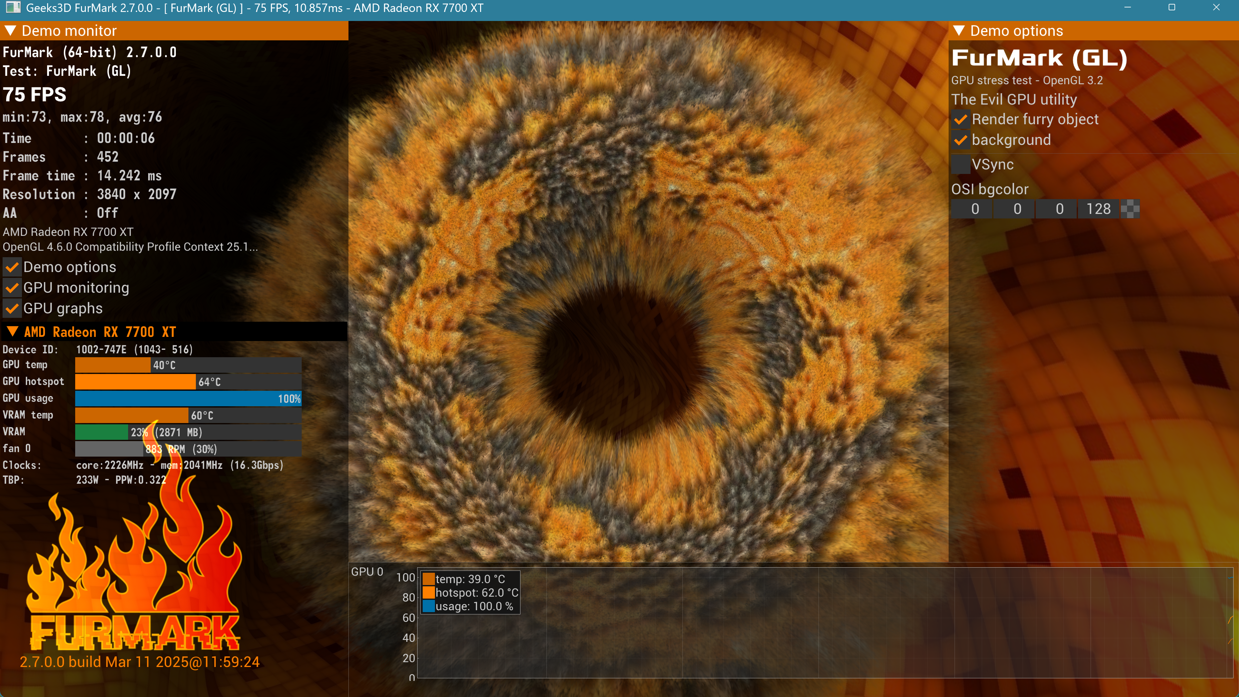
Task: Toggle the GPU graphs checkbox
Action: coord(13,308)
